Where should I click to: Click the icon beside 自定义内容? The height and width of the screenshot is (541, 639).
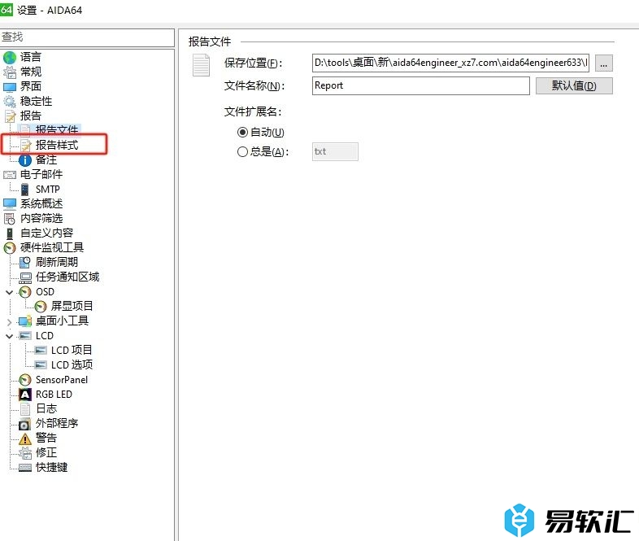coord(10,233)
